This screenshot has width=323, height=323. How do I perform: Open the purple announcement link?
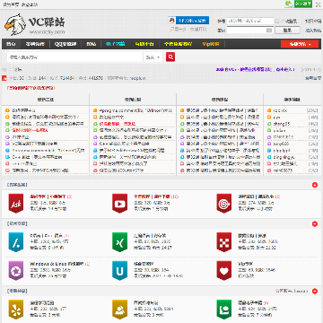[256, 69]
